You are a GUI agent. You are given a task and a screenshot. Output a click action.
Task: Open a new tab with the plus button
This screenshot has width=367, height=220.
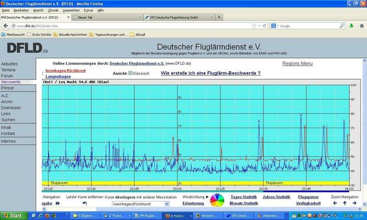[x=219, y=17]
